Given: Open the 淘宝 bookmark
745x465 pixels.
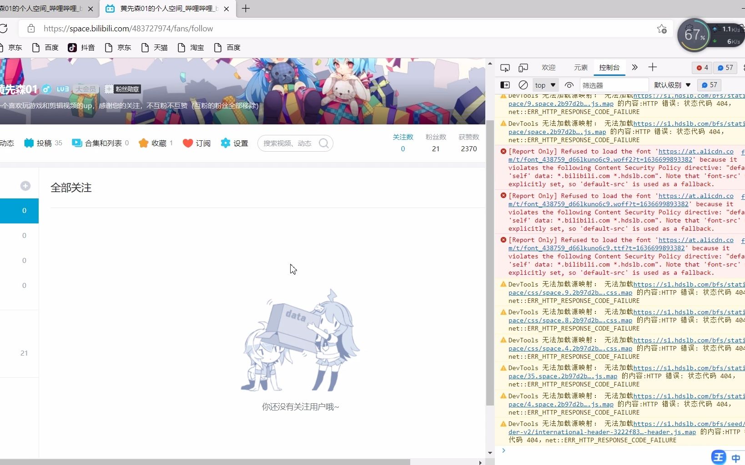Looking at the screenshot, I should (x=191, y=47).
